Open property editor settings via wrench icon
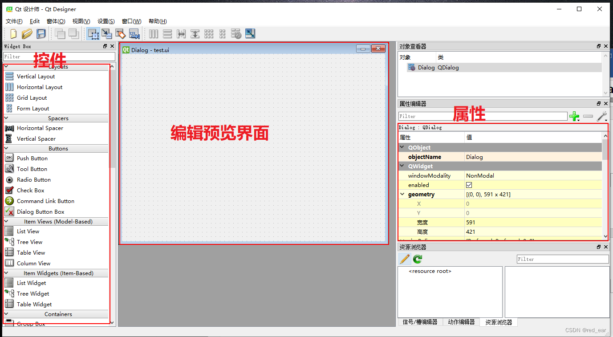Viewport: 613px width, 337px height. [x=602, y=116]
